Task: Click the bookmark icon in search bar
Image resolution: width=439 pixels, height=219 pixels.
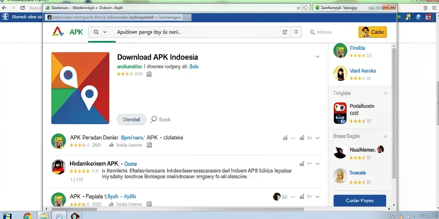Action: [x=296, y=32]
